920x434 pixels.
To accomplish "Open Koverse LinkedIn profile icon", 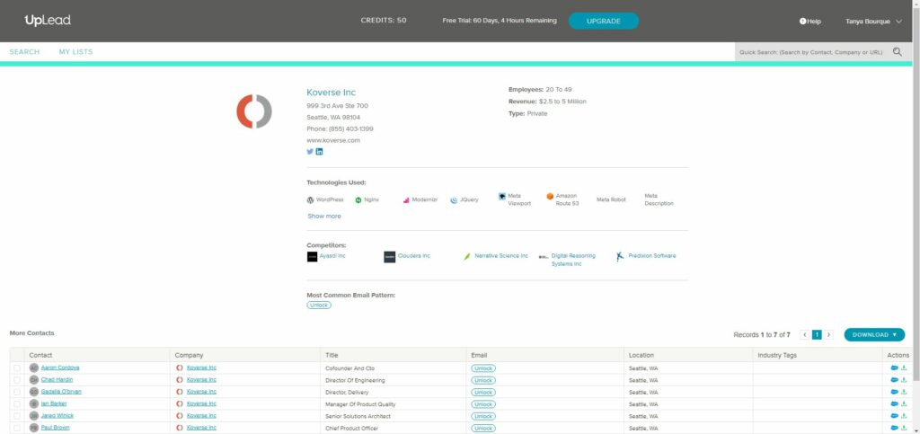I will (319, 151).
